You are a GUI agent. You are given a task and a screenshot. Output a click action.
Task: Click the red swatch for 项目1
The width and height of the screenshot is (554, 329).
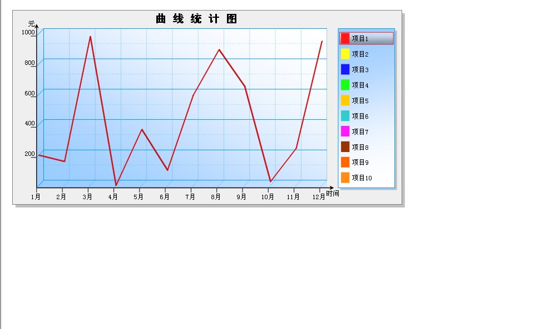(x=345, y=38)
